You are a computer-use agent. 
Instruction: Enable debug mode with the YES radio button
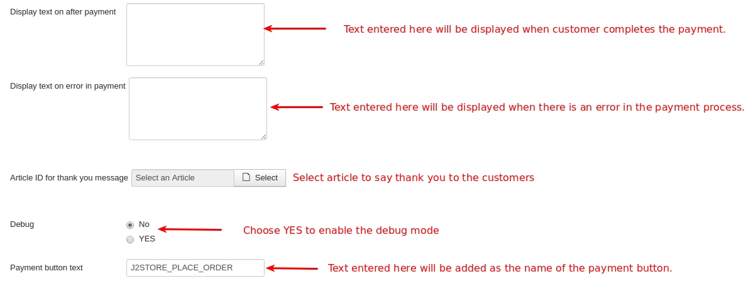[x=130, y=240]
